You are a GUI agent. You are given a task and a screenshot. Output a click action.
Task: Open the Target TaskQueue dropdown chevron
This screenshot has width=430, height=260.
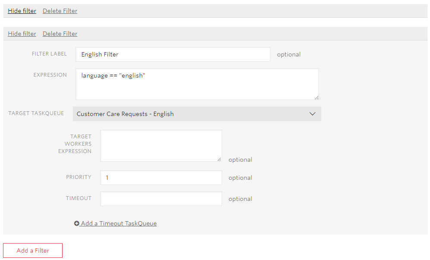[312, 114]
